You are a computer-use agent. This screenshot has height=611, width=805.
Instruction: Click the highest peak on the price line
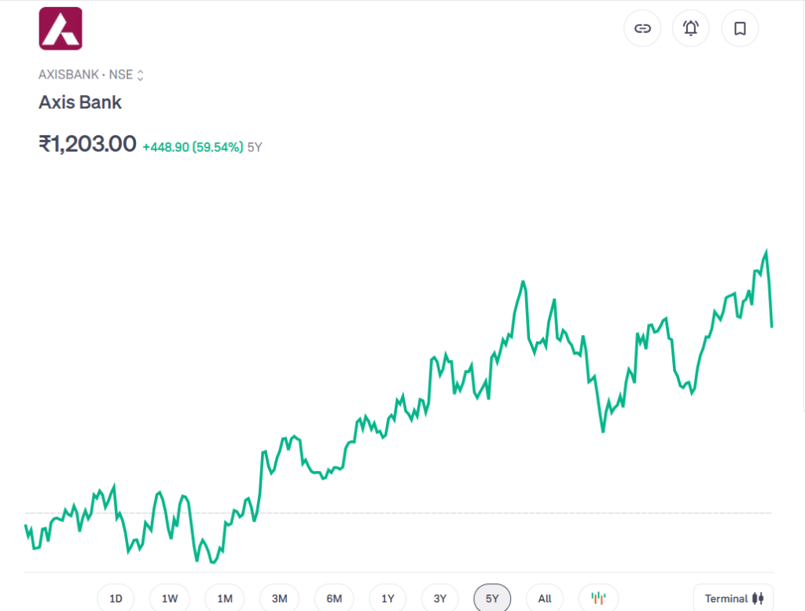766,252
